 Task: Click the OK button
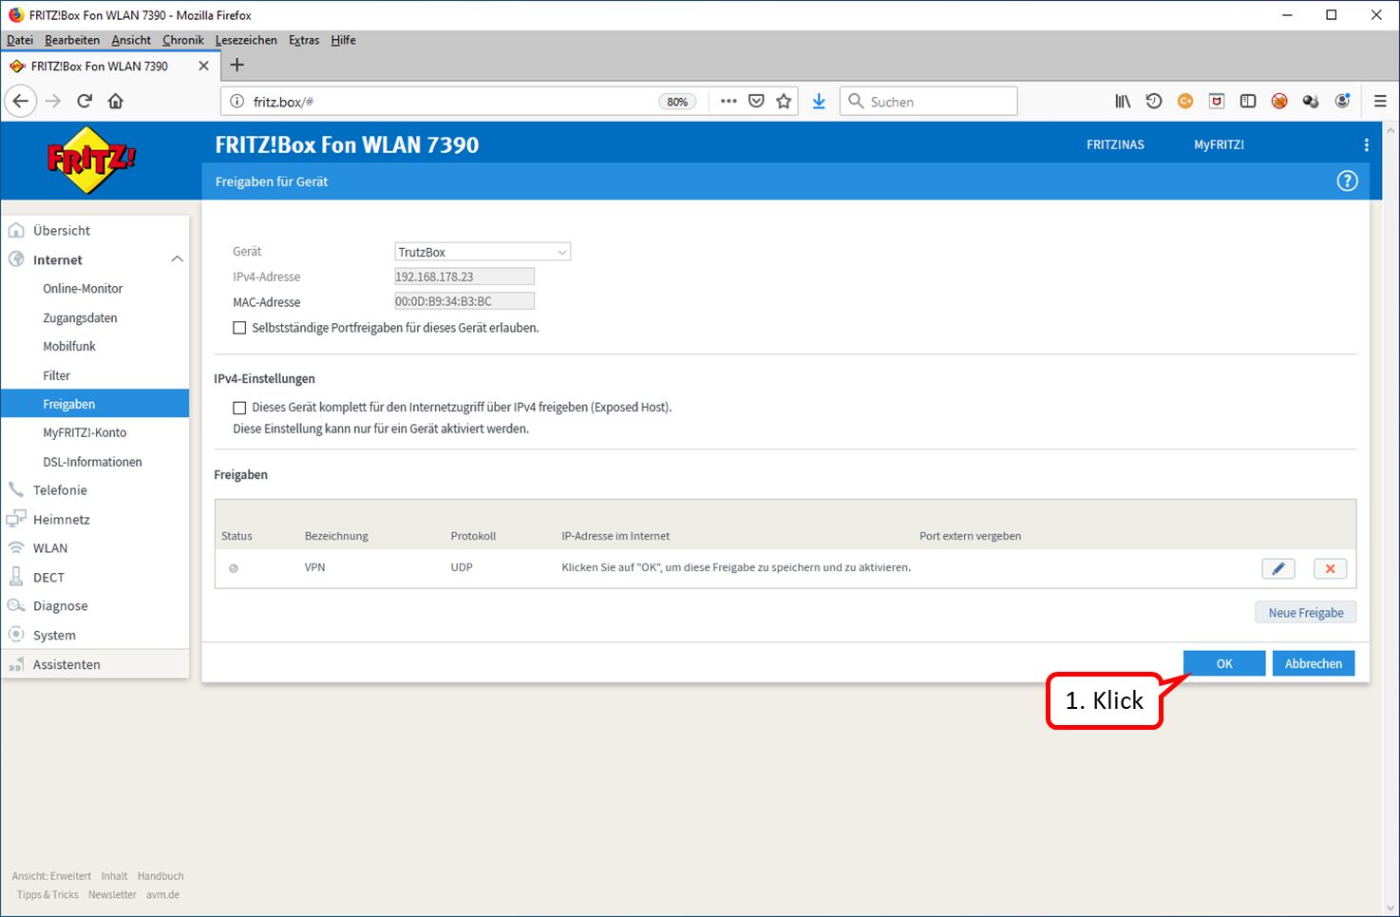pyautogui.click(x=1224, y=663)
